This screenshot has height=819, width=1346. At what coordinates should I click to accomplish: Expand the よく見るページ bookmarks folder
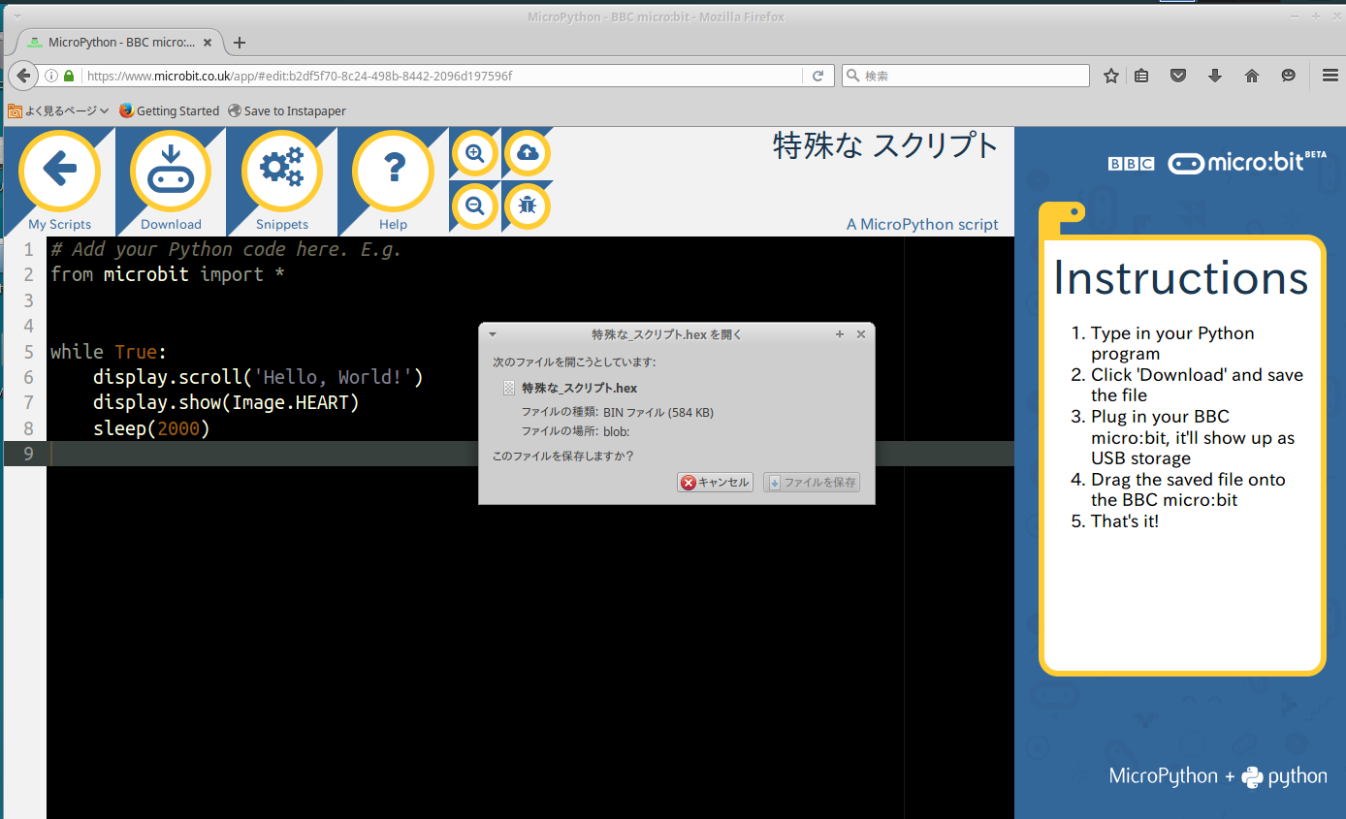[58, 110]
